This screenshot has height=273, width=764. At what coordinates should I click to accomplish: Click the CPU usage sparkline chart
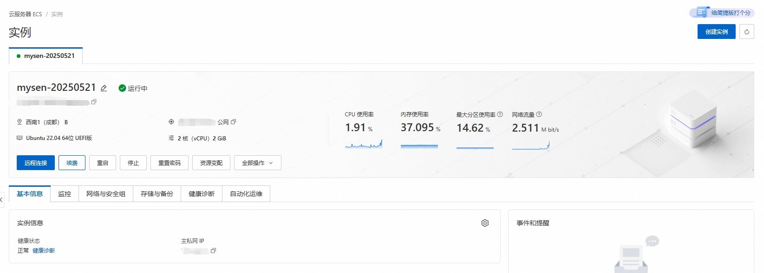click(x=363, y=145)
